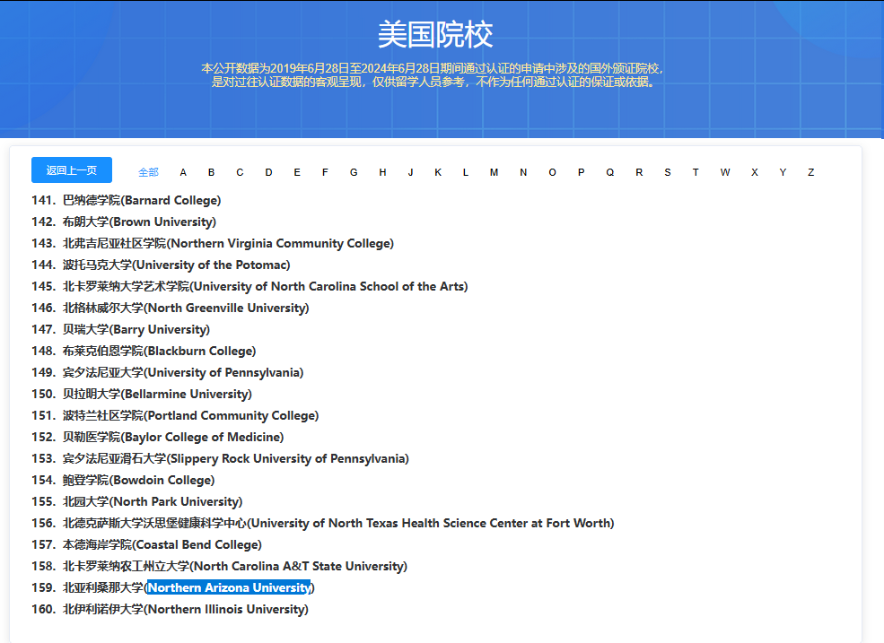Filter schools by letter P
The image size is (884, 643).
pos(582,172)
